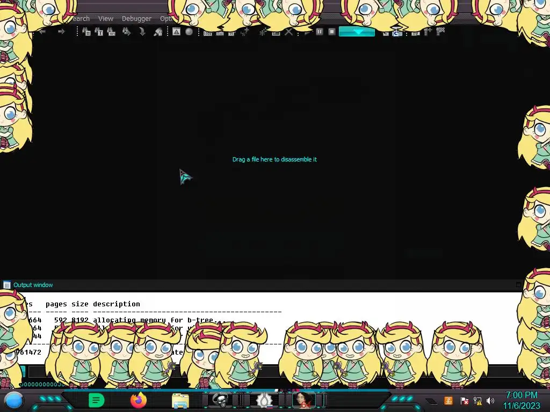This screenshot has width=550, height=412.
Task: Click the back navigation arrow in toolbar
Action: [x=42, y=32]
